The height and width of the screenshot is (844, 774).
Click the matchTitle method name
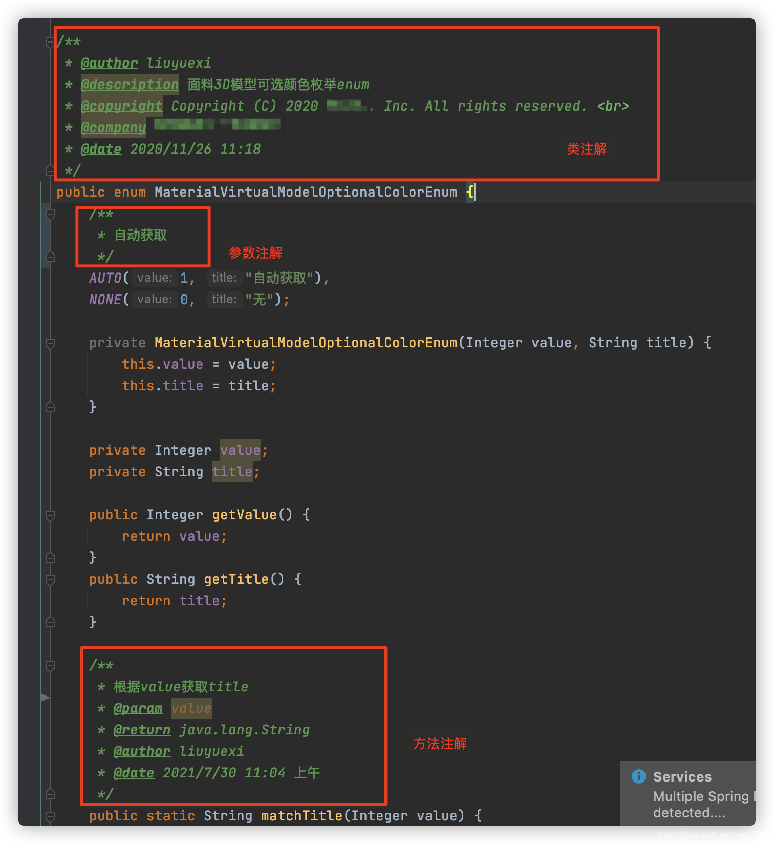(302, 816)
